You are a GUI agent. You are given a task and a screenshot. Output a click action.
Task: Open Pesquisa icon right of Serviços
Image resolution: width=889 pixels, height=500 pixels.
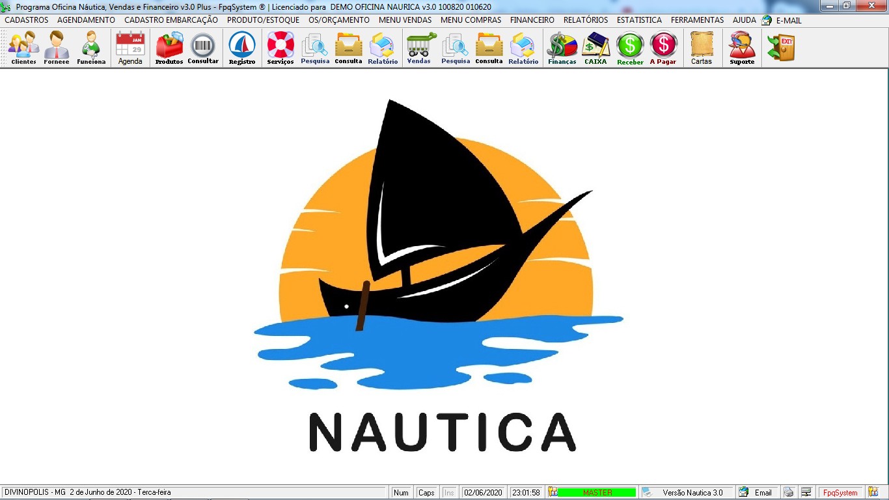click(x=315, y=48)
